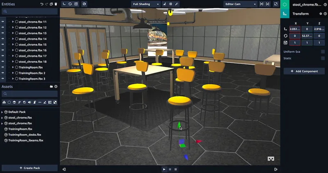
Task: Expand TrainingRoom.fbx 2 entity tree
Action: [x=13, y=73]
